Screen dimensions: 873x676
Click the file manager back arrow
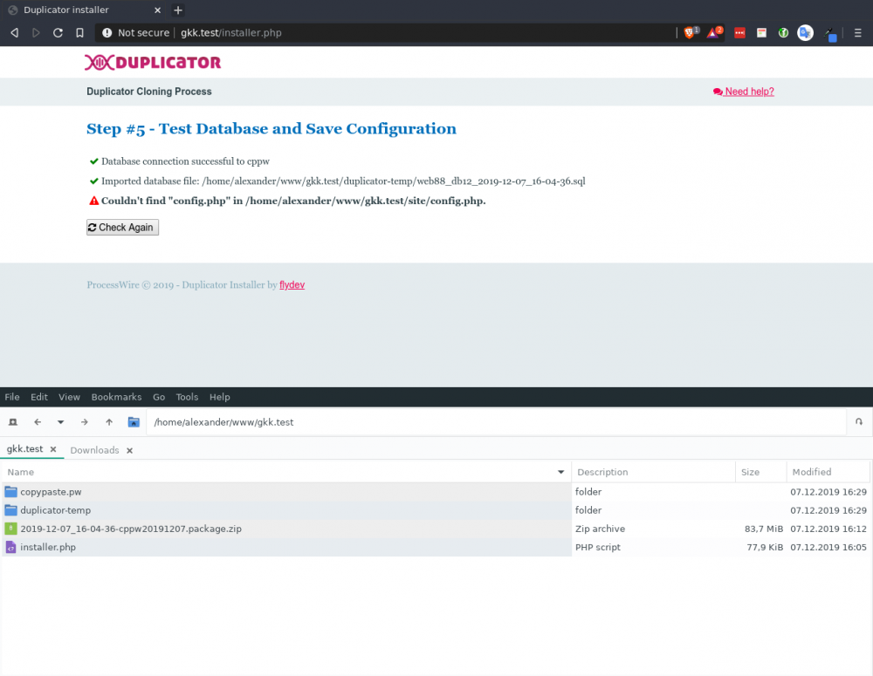(x=38, y=422)
